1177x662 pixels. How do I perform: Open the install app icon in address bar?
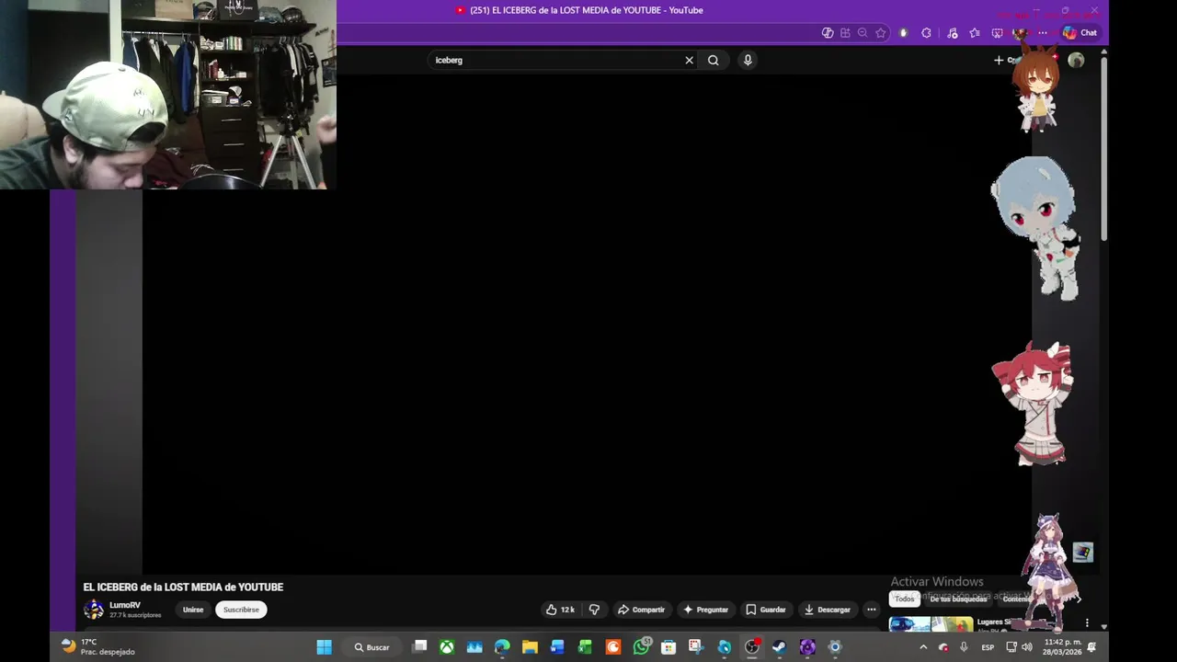pos(845,33)
